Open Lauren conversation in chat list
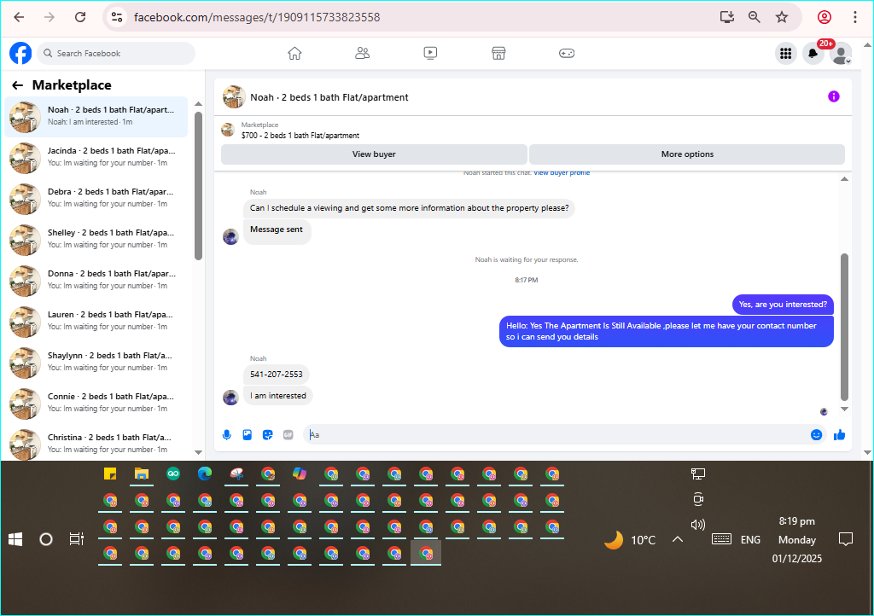The height and width of the screenshot is (616, 874). [x=96, y=322]
